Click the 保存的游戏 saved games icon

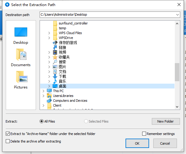point(55,43)
